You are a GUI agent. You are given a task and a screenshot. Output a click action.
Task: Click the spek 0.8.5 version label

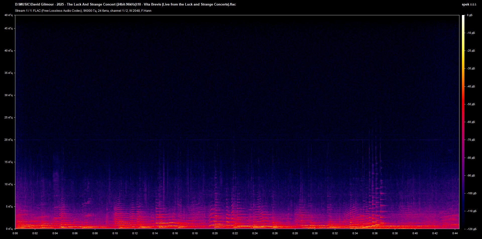[x=469, y=5]
